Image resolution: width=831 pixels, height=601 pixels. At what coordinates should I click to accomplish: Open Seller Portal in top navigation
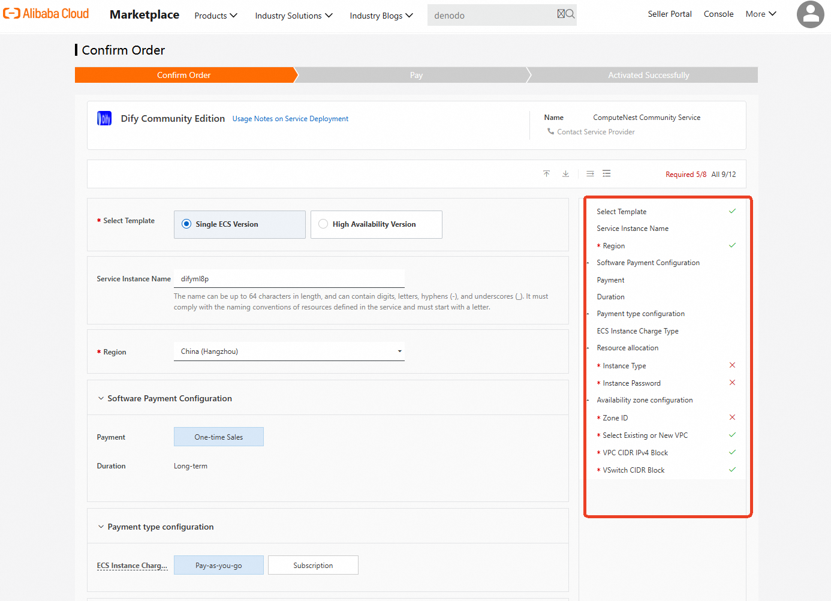[670, 14]
